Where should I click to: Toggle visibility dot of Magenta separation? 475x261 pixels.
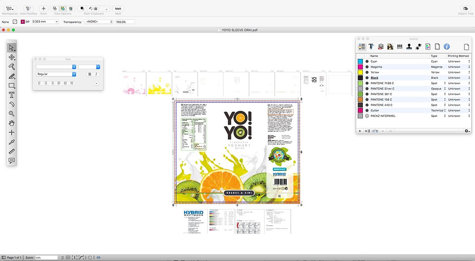pyautogui.click(x=367, y=67)
